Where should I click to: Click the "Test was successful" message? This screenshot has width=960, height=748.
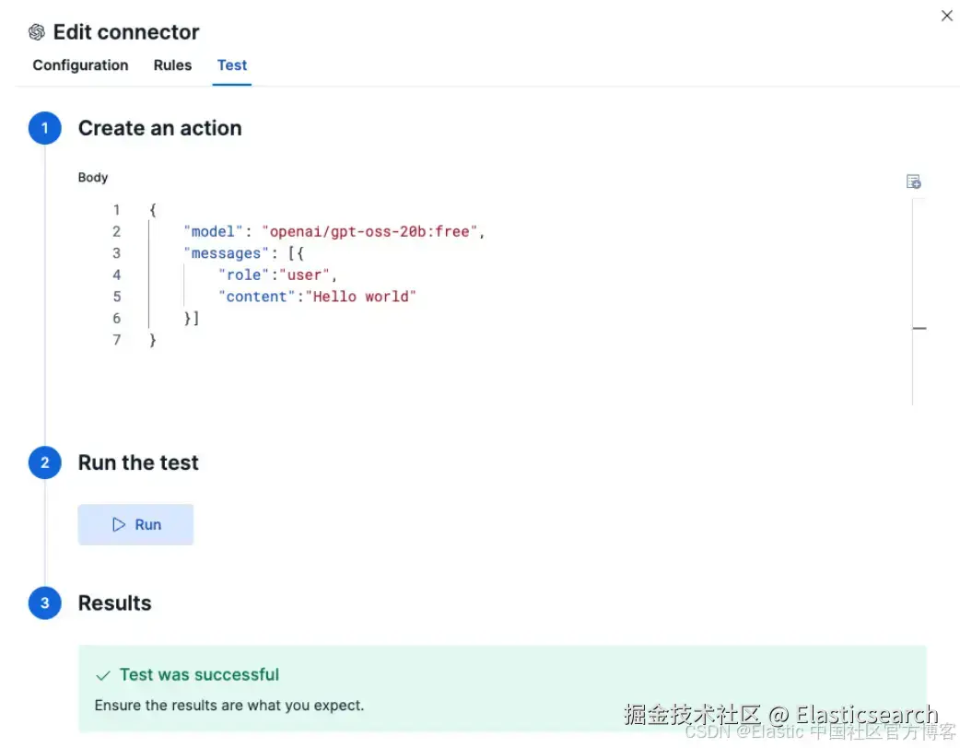coord(199,675)
